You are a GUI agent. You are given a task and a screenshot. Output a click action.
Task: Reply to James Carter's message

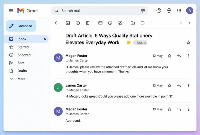coord(179,86)
